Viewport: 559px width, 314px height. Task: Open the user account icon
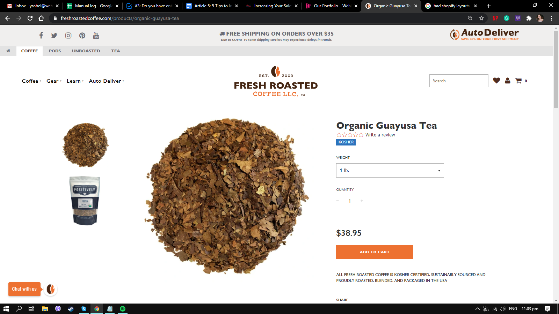click(508, 81)
